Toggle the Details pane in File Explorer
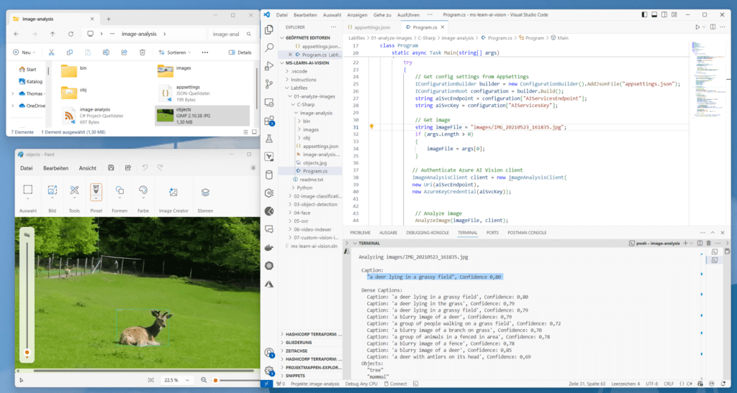 pos(240,52)
